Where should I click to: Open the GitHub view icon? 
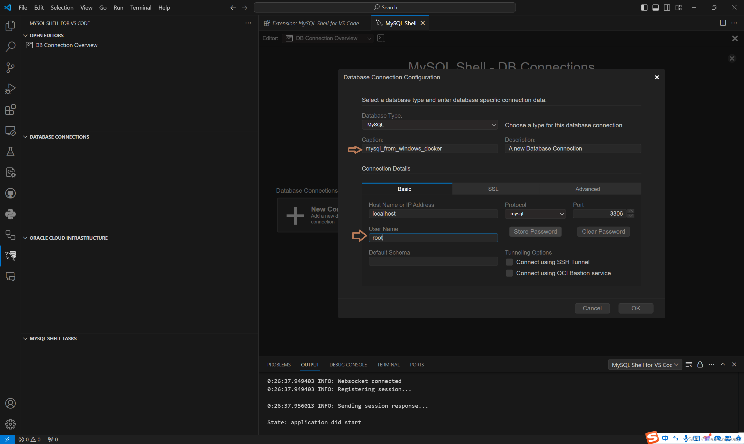(x=10, y=193)
